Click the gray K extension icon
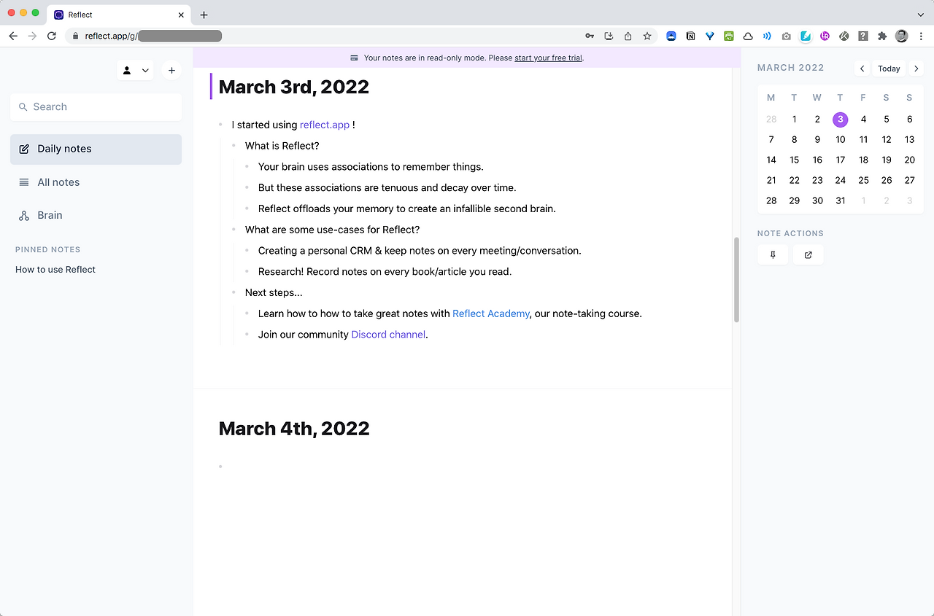The image size is (934, 616). coord(844,36)
